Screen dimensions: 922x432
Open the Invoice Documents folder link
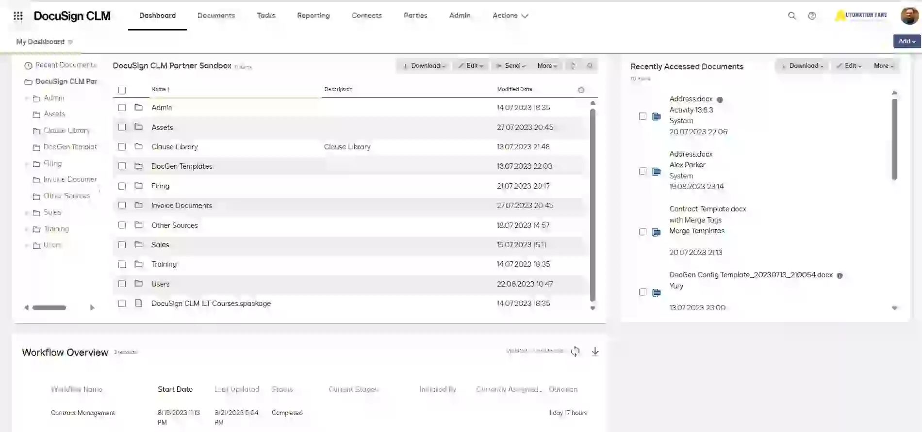coord(181,206)
